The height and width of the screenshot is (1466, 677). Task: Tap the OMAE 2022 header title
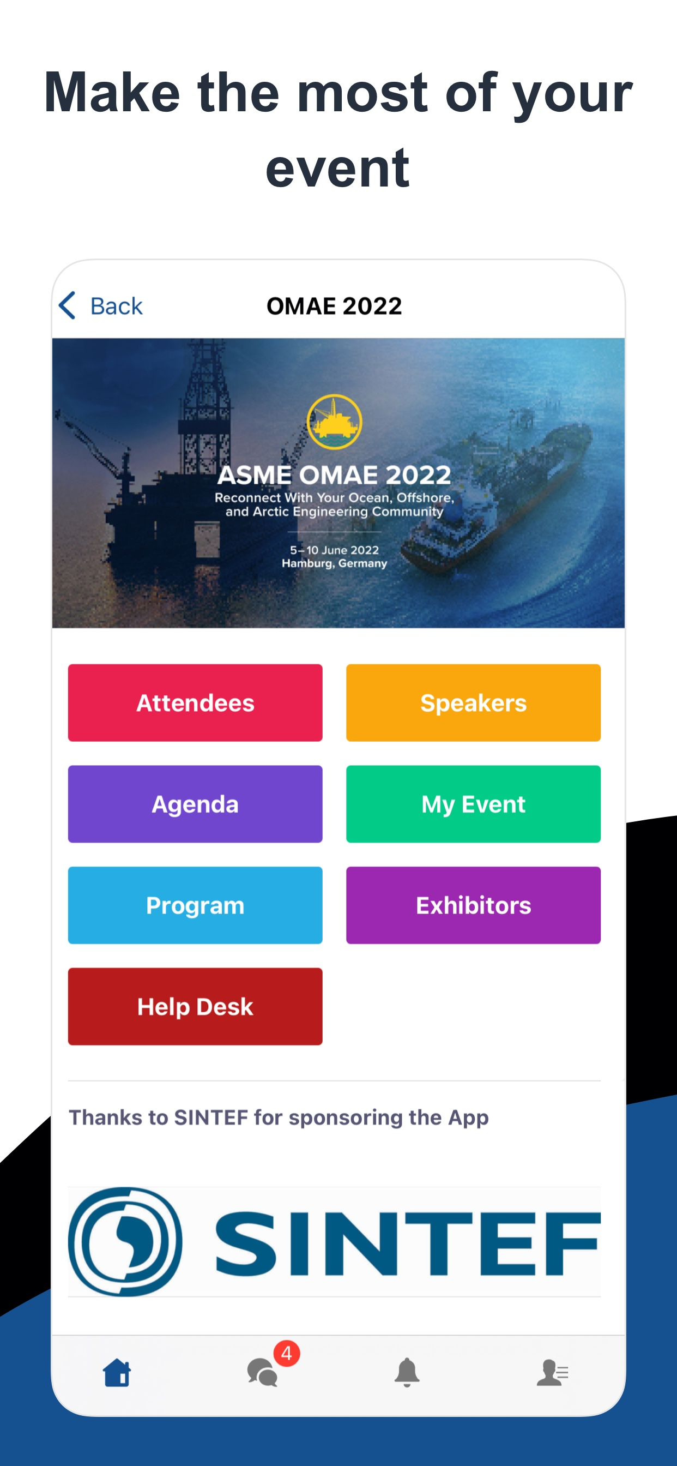click(x=335, y=306)
